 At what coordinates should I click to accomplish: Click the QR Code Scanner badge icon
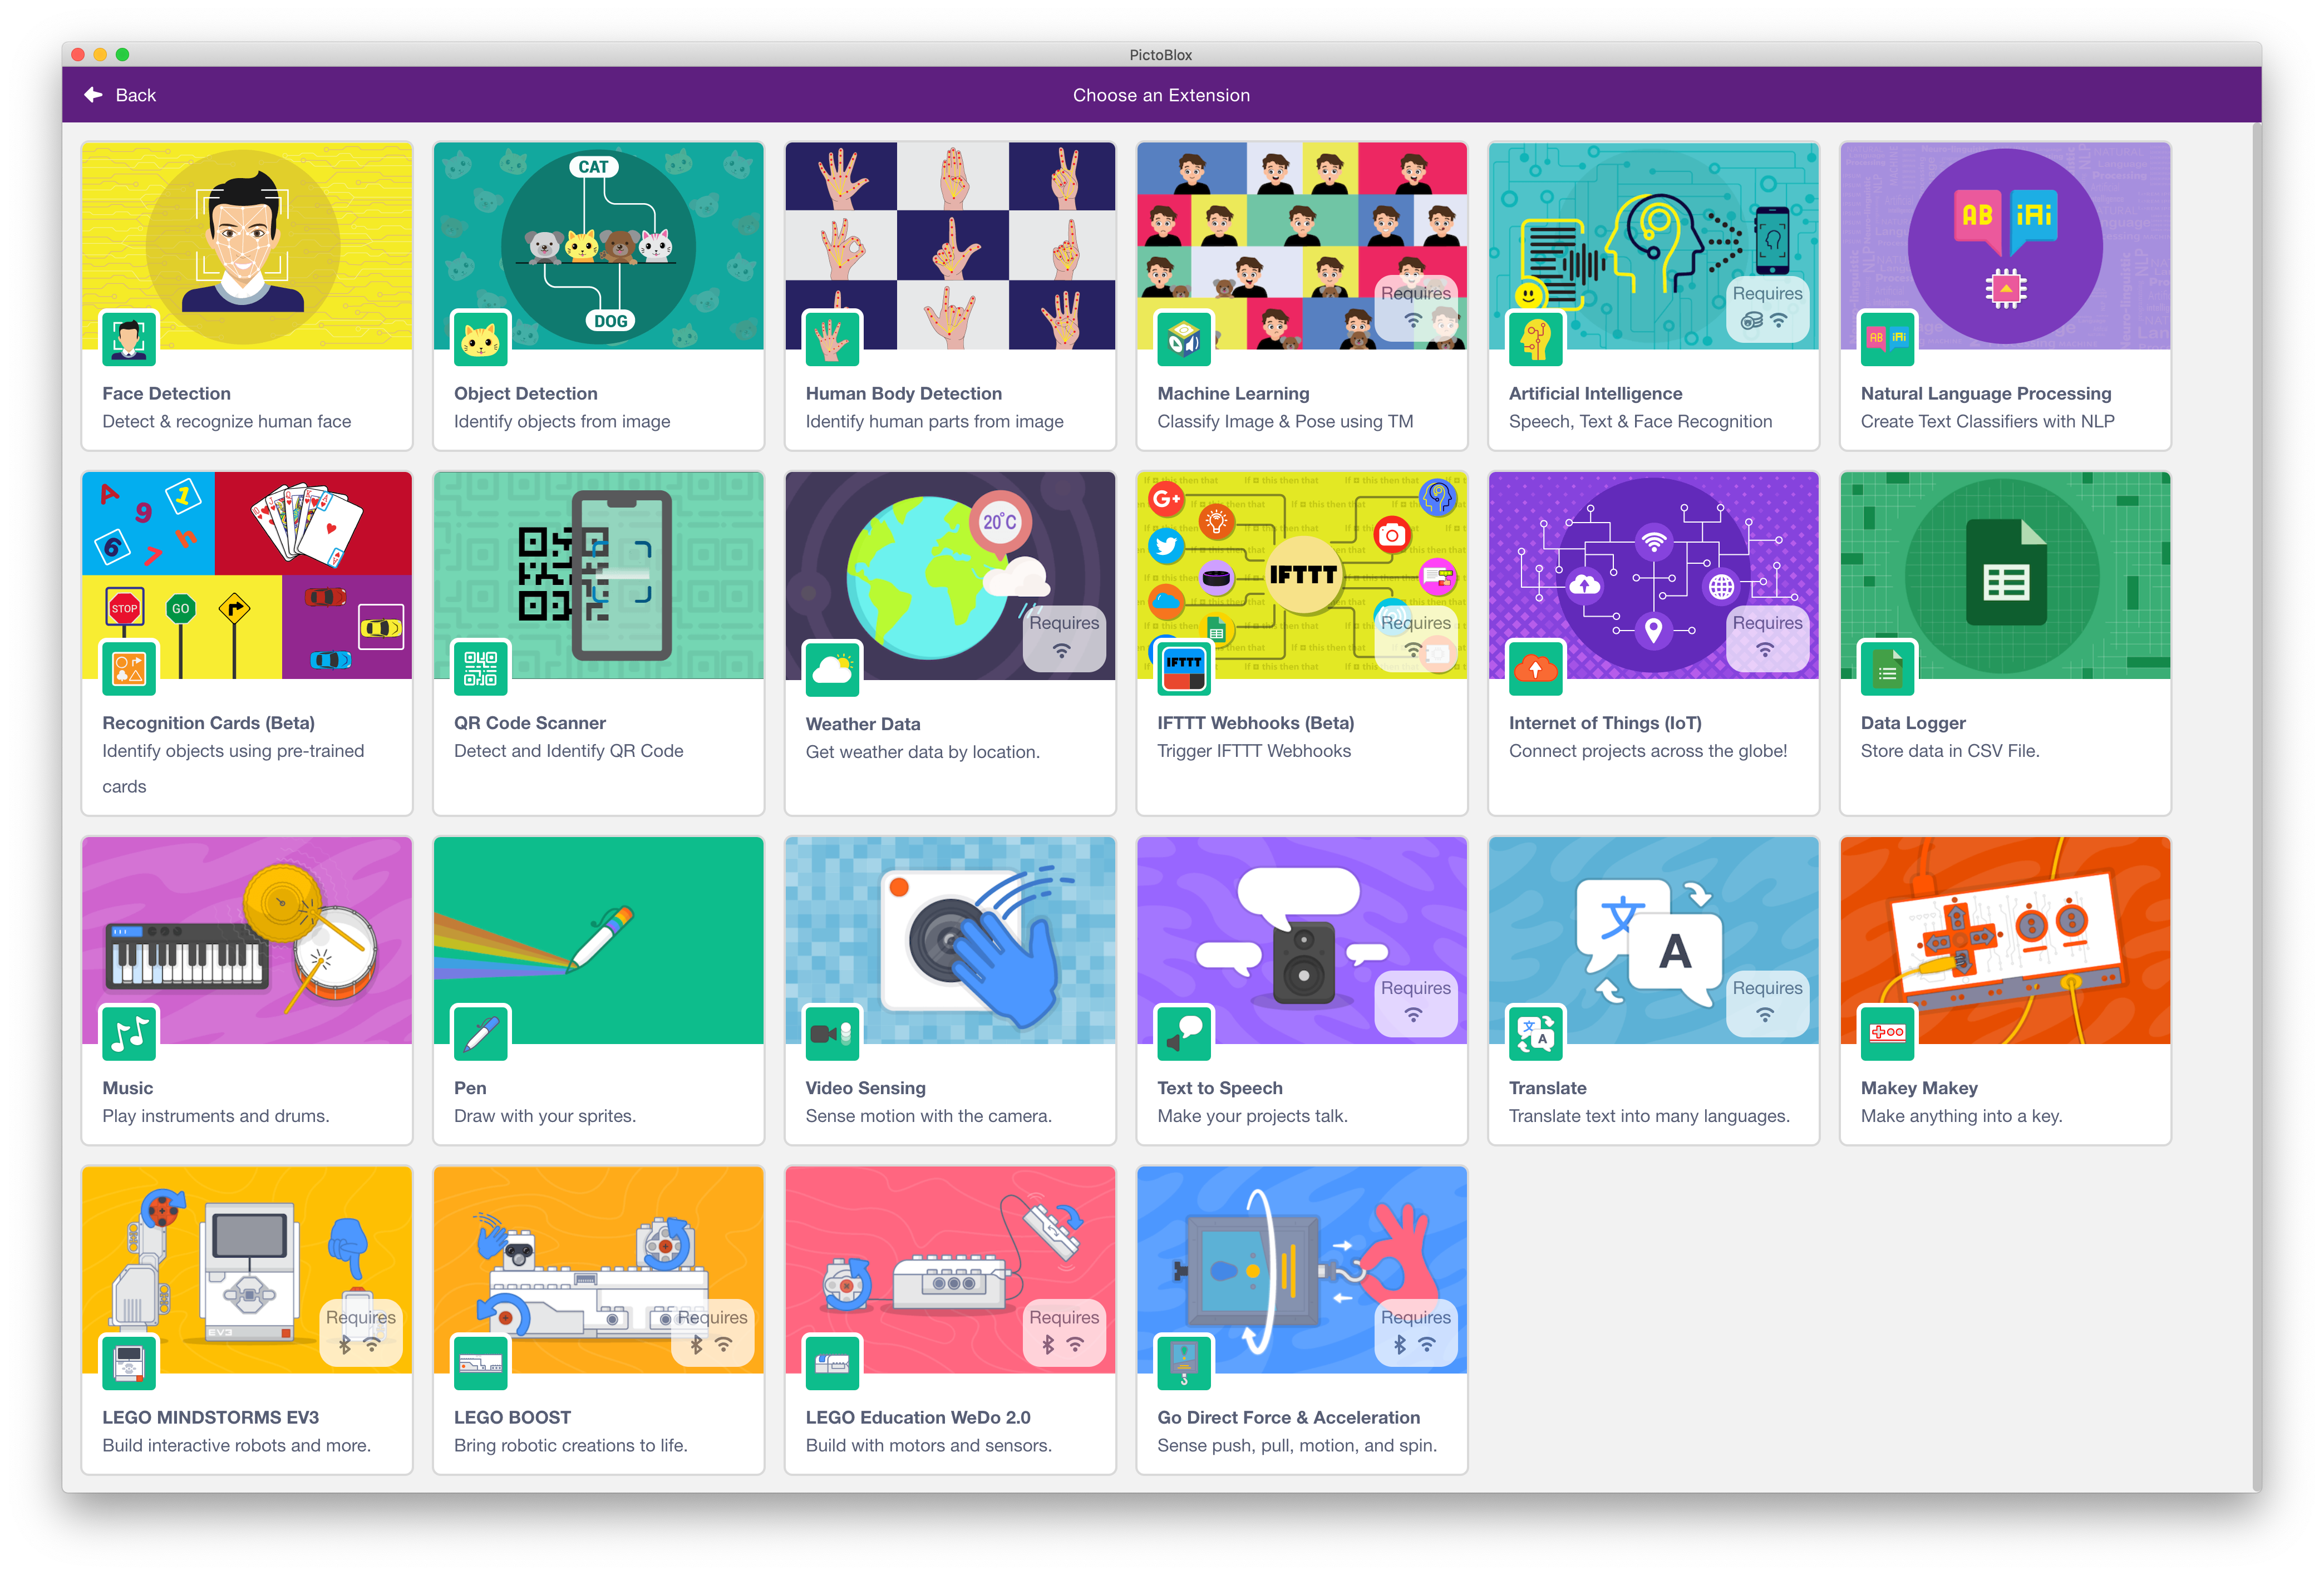tap(481, 667)
